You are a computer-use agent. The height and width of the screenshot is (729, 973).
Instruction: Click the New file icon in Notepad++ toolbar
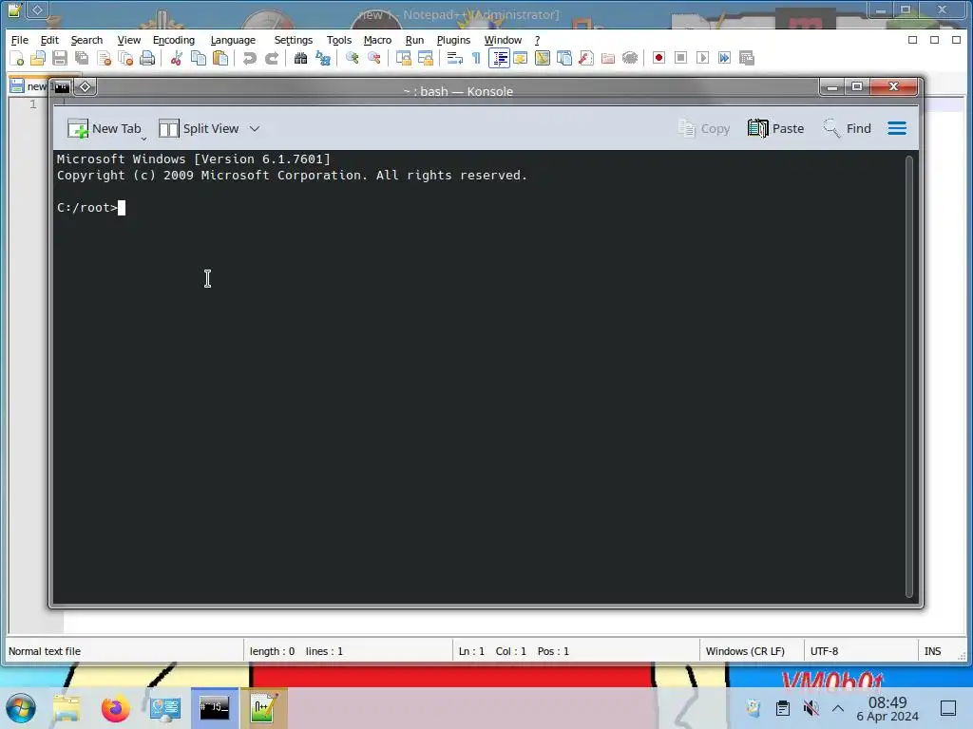pyautogui.click(x=17, y=58)
